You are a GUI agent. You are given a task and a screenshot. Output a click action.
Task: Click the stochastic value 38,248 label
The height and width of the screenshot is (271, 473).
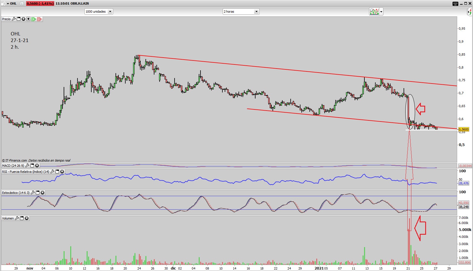pyautogui.click(x=464, y=207)
